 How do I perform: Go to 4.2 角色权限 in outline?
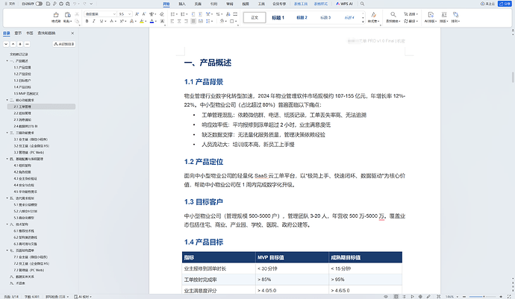22,172
